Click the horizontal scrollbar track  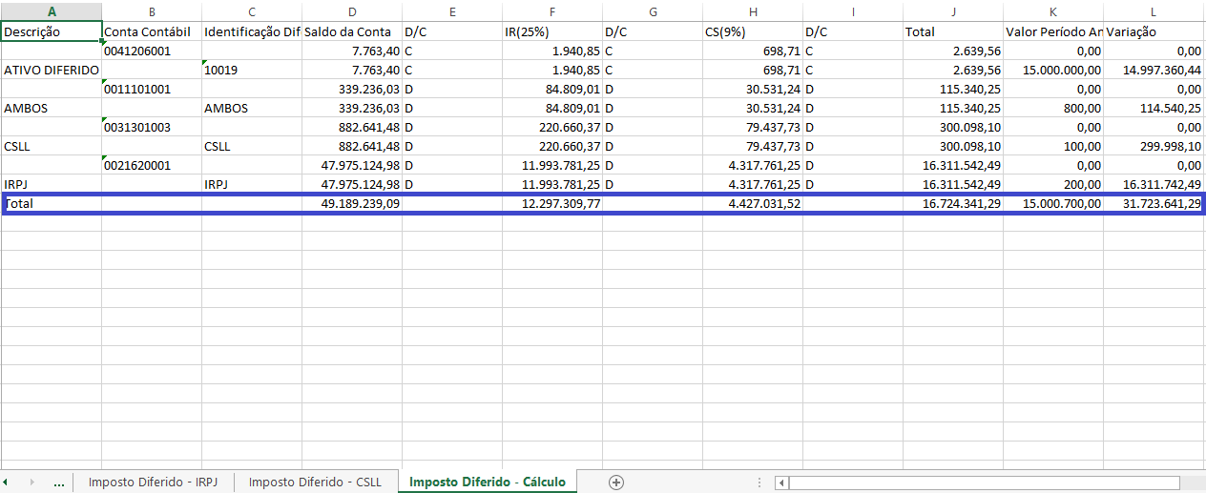click(983, 483)
